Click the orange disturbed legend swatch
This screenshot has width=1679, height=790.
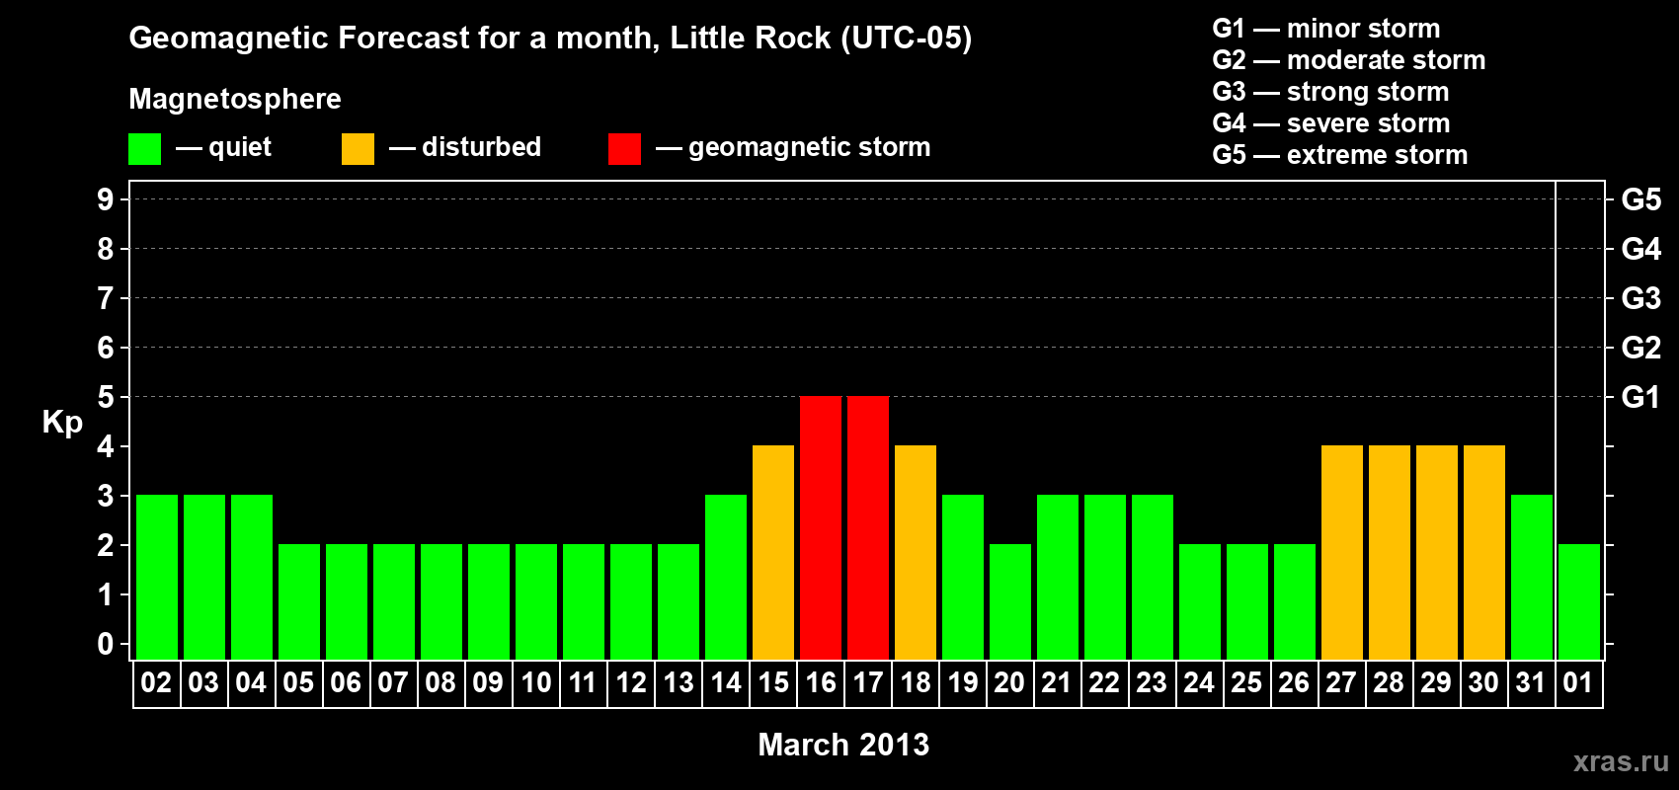pyautogui.click(x=358, y=149)
